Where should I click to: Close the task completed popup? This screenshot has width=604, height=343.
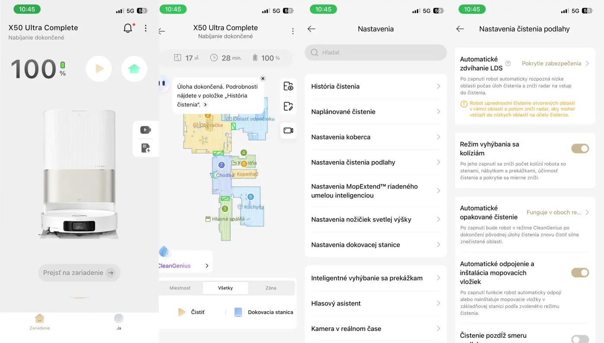coord(263,79)
